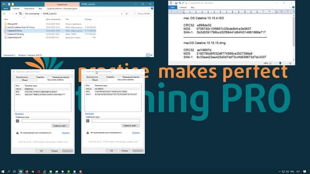The height and width of the screenshot is (174, 310).
Task: Sort by the Размер column header
Action: coord(88,19)
